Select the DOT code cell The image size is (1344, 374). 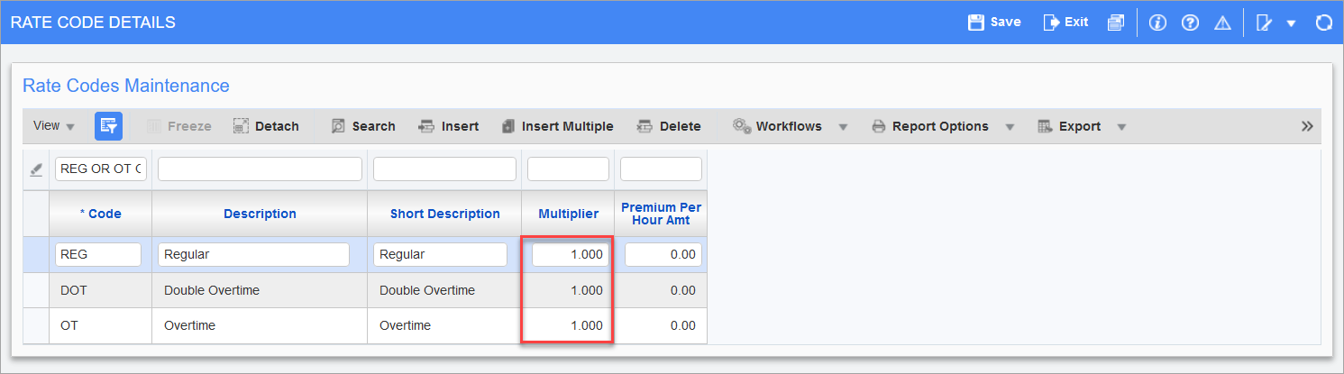click(x=100, y=290)
